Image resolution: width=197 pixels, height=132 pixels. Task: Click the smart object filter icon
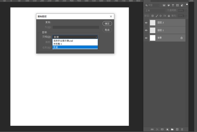click(182, 5)
